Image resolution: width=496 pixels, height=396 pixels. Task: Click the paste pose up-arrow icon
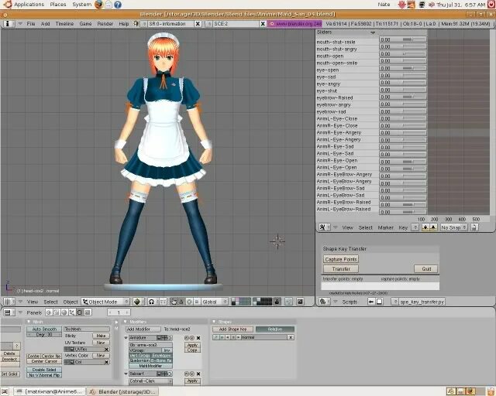(x=433, y=227)
